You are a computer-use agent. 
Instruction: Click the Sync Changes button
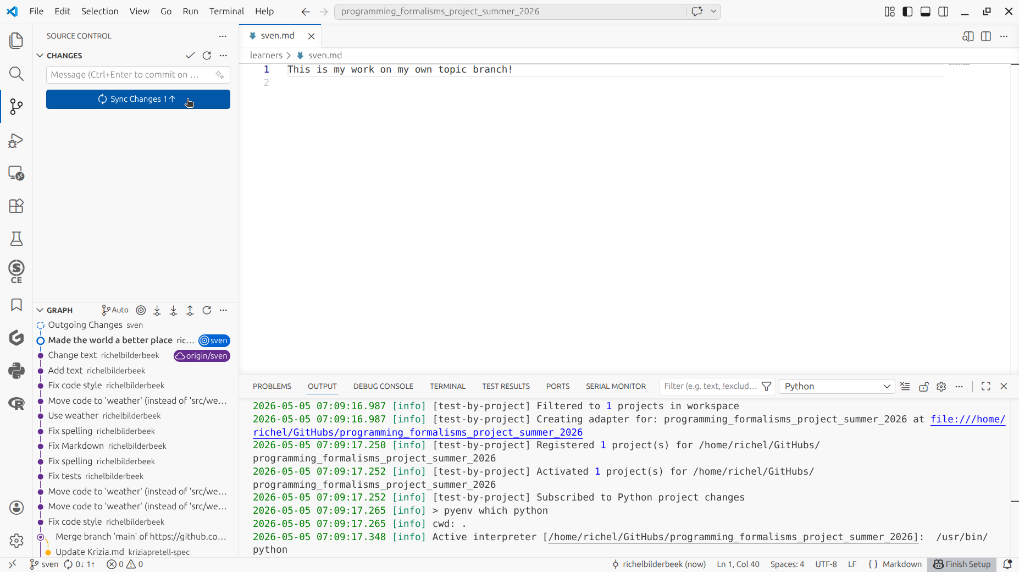click(138, 100)
